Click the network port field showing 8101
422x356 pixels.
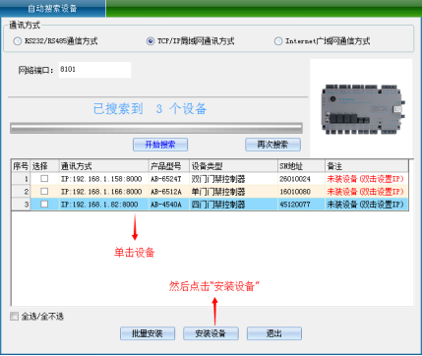94,70
